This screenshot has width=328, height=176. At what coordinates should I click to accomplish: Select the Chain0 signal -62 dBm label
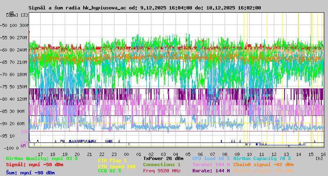[263, 165]
